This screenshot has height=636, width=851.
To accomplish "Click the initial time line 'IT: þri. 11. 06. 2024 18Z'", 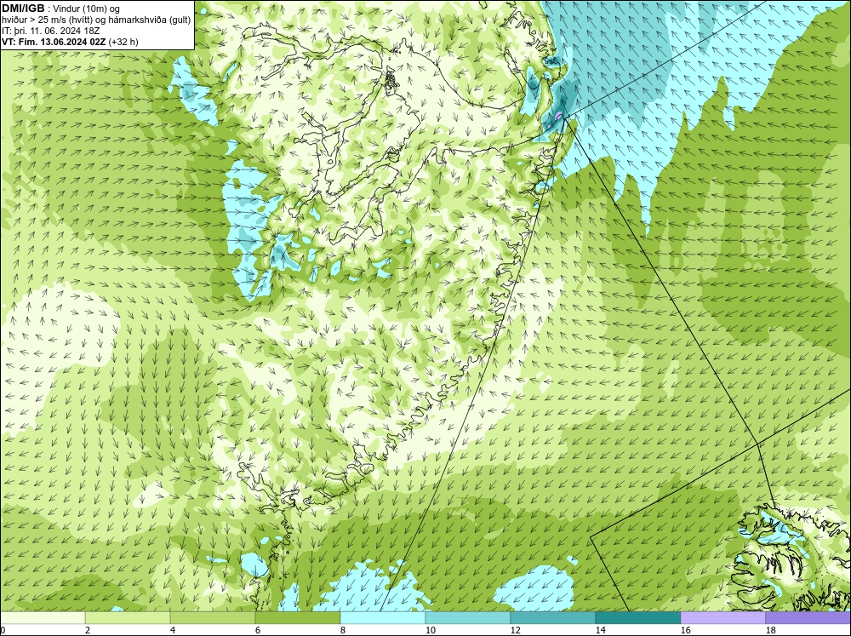I will coord(51,31).
